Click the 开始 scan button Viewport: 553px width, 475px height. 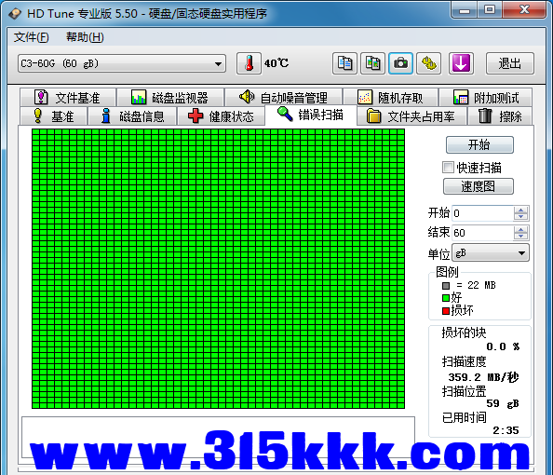click(x=479, y=144)
